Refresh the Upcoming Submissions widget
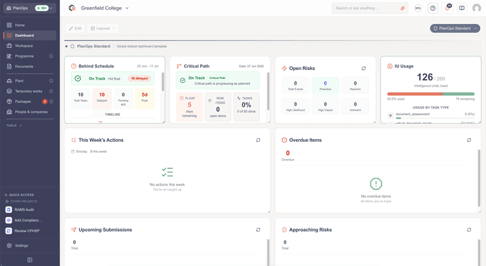 [258, 230]
